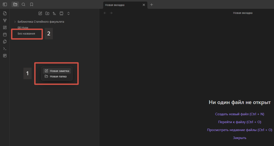
Task: Click Перейти к файлу link
Action: click(x=239, y=122)
